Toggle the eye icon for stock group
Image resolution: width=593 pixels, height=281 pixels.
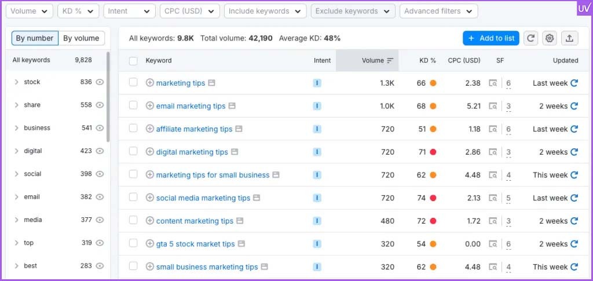click(x=100, y=82)
